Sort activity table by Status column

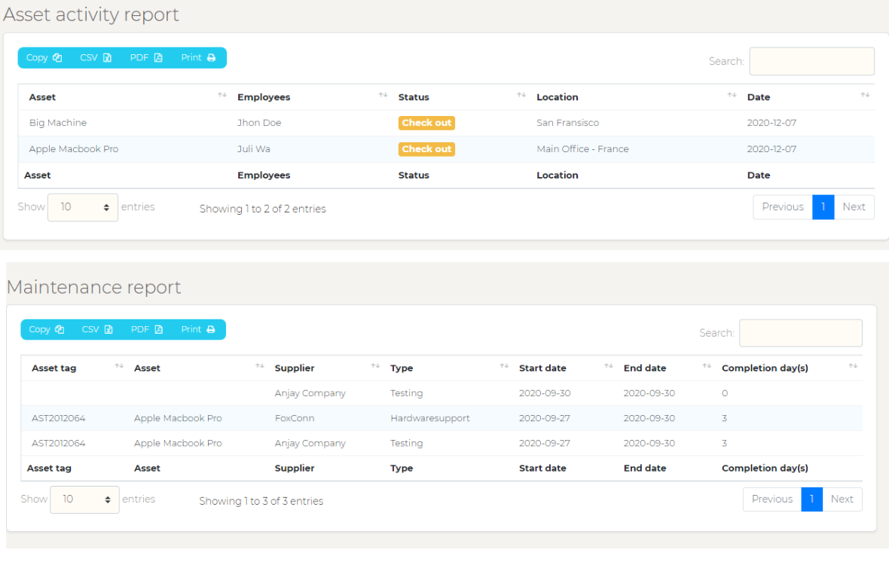coord(414,97)
